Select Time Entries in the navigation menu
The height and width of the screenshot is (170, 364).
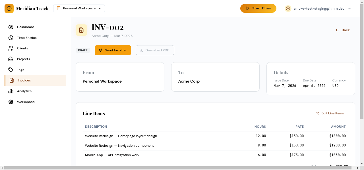point(27,37)
